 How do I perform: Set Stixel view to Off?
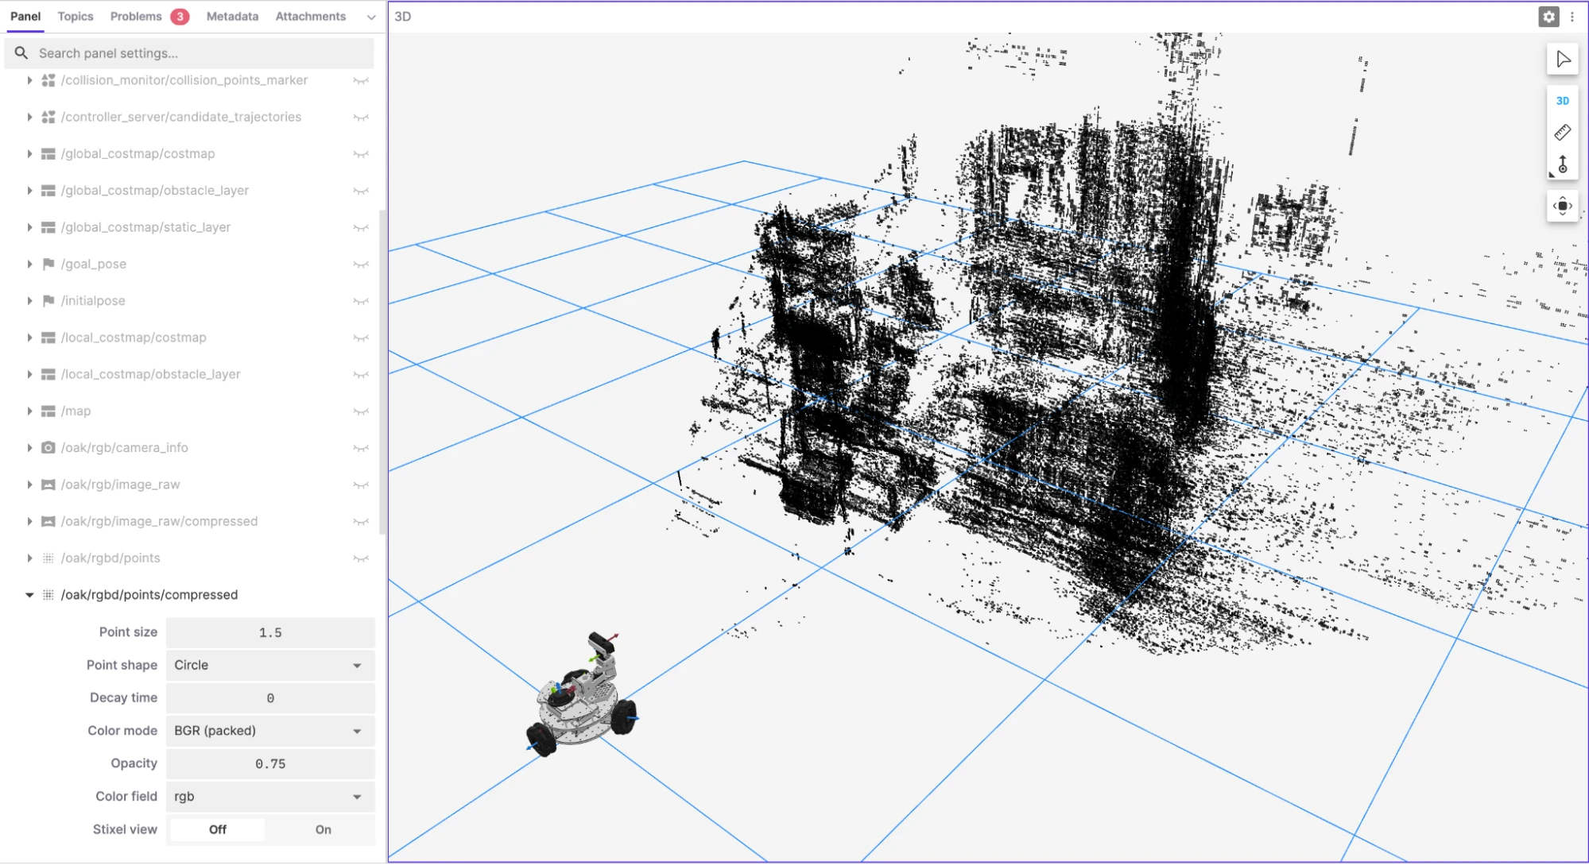click(x=218, y=829)
